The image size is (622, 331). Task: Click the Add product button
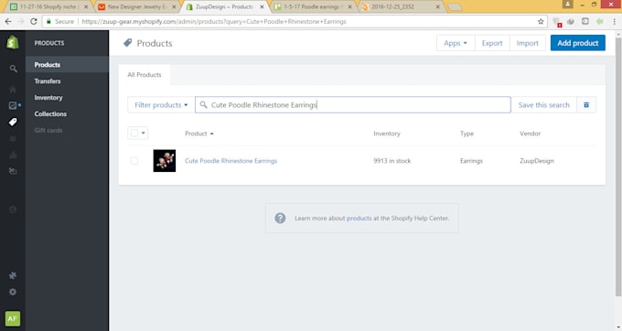578,43
